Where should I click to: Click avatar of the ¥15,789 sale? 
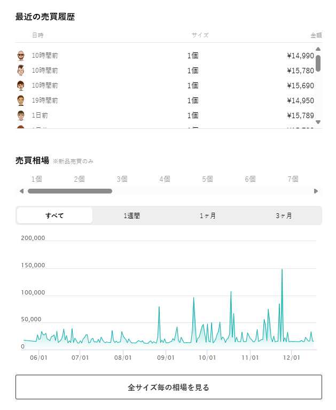(x=21, y=115)
